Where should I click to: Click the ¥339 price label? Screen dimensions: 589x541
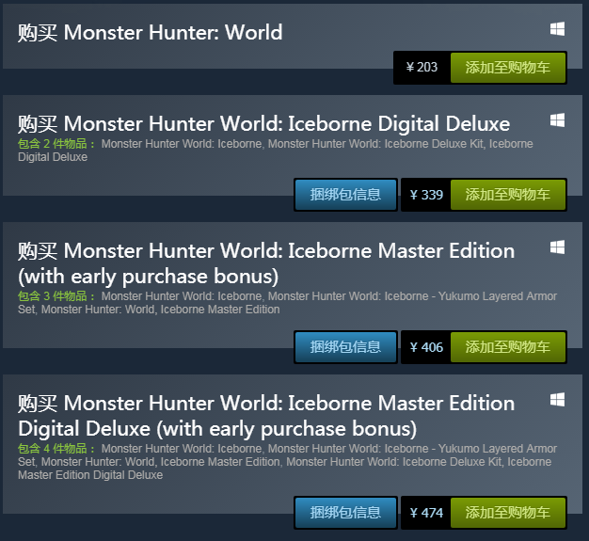[426, 195]
